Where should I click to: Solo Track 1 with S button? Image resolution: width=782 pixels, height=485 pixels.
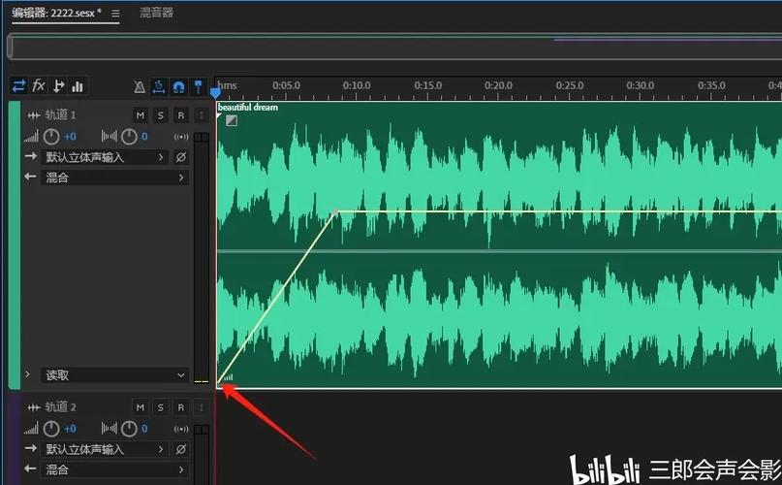point(160,115)
